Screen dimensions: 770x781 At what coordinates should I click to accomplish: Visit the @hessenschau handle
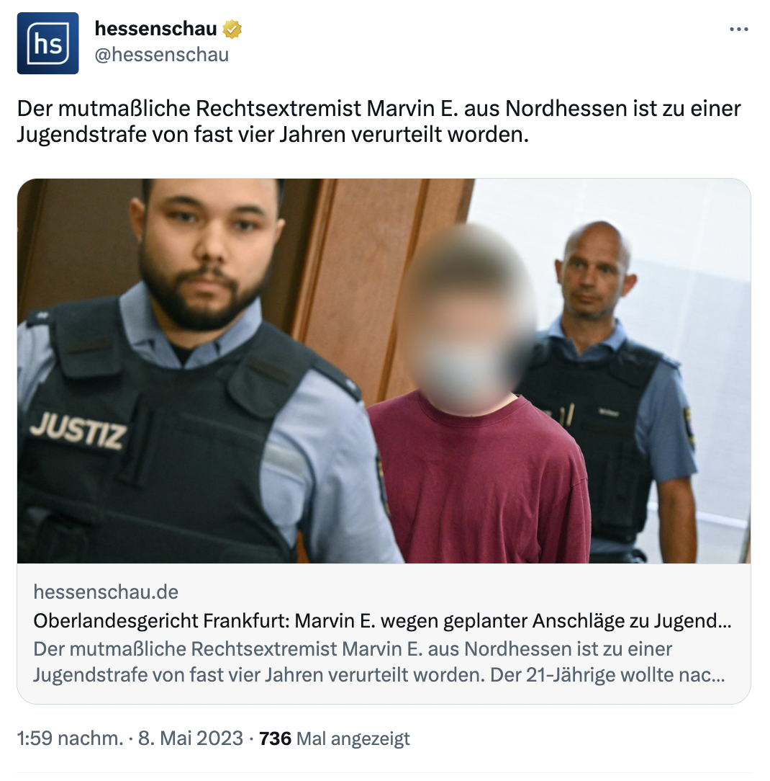point(162,55)
